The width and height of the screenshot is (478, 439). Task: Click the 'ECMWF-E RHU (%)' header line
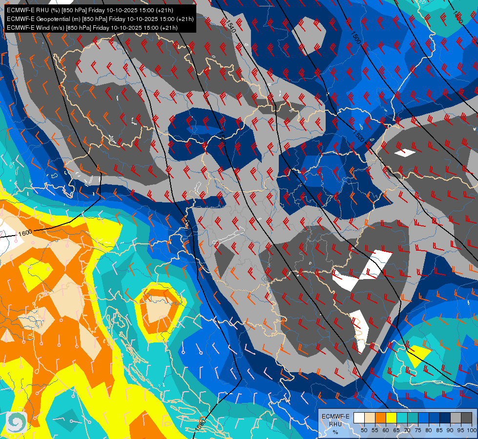[x=90, y=10]
